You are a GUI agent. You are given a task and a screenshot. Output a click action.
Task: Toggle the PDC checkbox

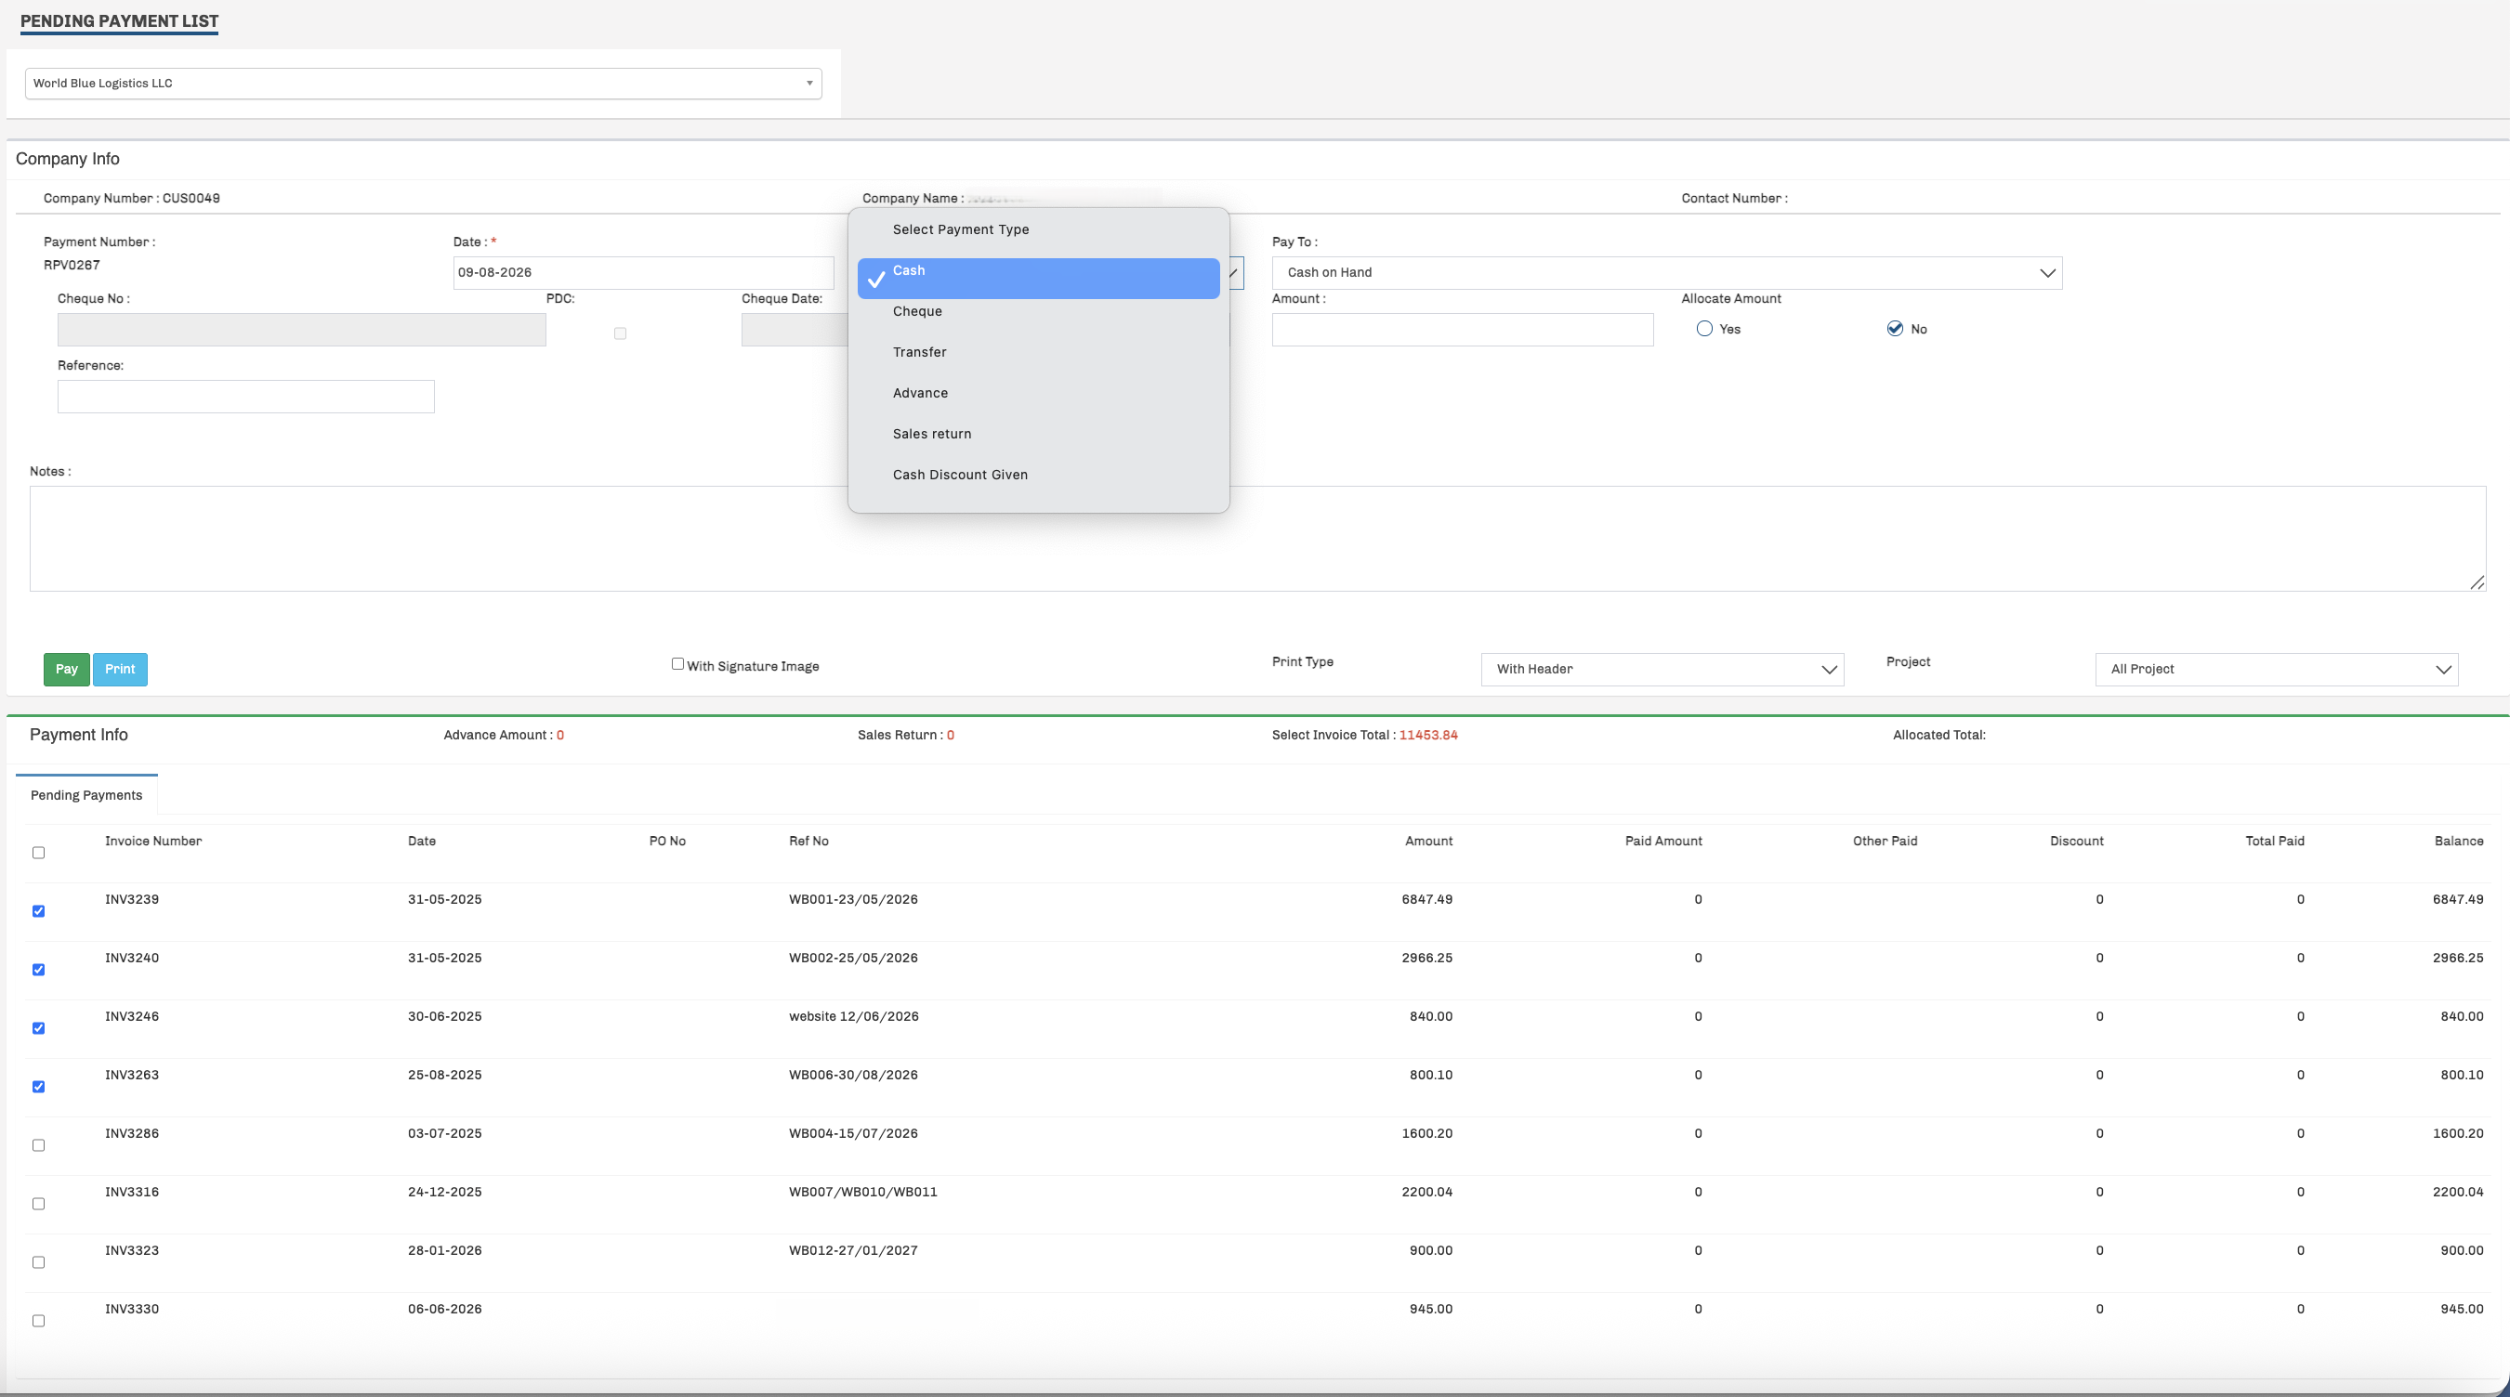620,334
